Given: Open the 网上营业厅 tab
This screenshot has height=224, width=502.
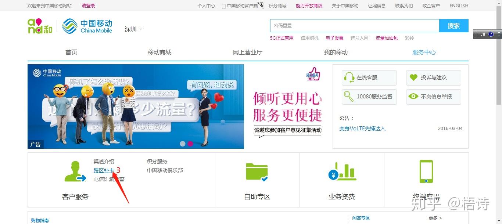Looking at the screenshot, I should point(248,52).
